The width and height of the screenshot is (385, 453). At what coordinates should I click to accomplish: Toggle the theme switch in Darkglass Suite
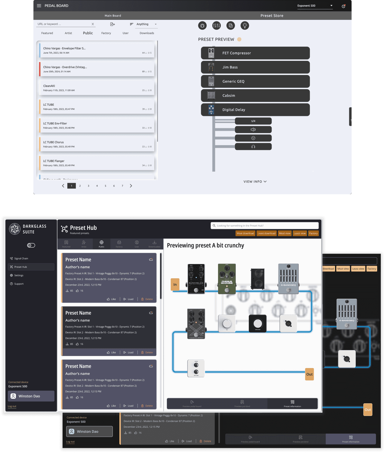(x=31, y=245)
